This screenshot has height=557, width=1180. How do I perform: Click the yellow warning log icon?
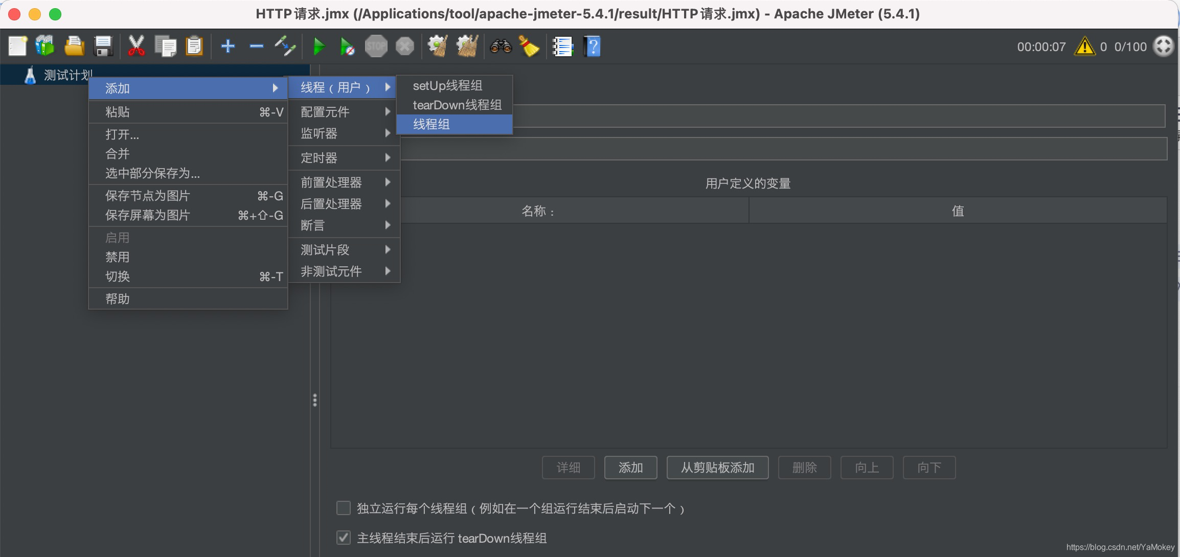pos(1084,47)
